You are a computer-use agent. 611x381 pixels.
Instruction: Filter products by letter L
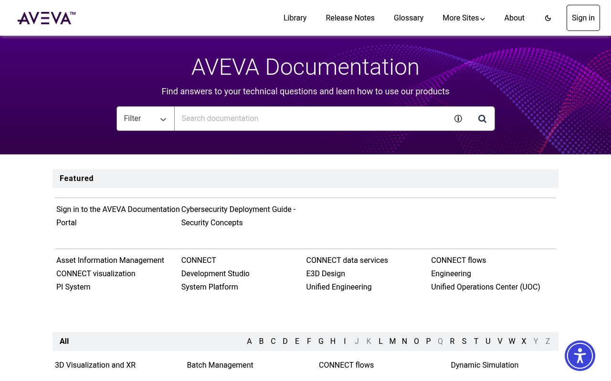[x=380, y=341]
